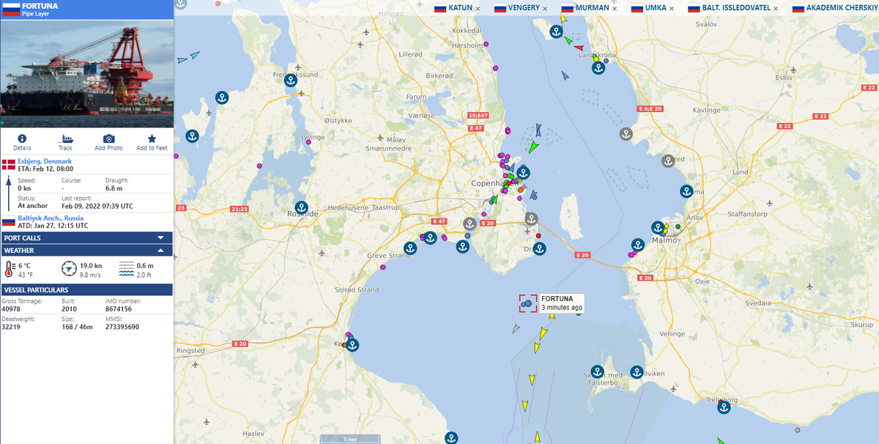Select the Dragør port anchor icon
This screenshot has height=444, width=879.
point(539,249)
